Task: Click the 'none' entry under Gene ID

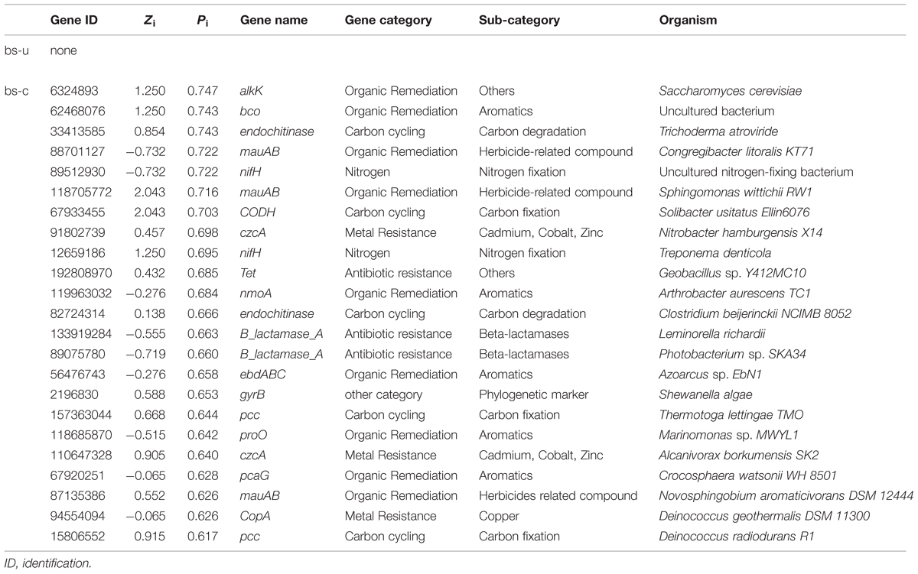Action: (63, 50)
